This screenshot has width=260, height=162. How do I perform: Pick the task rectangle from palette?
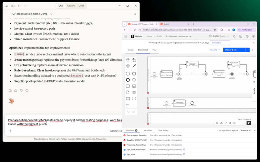coord(128,86)
